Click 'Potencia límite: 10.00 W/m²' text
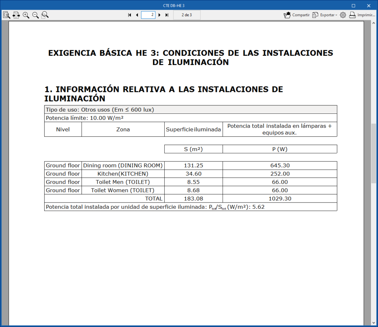The image size is (378, 327). [x=85, y=118]
